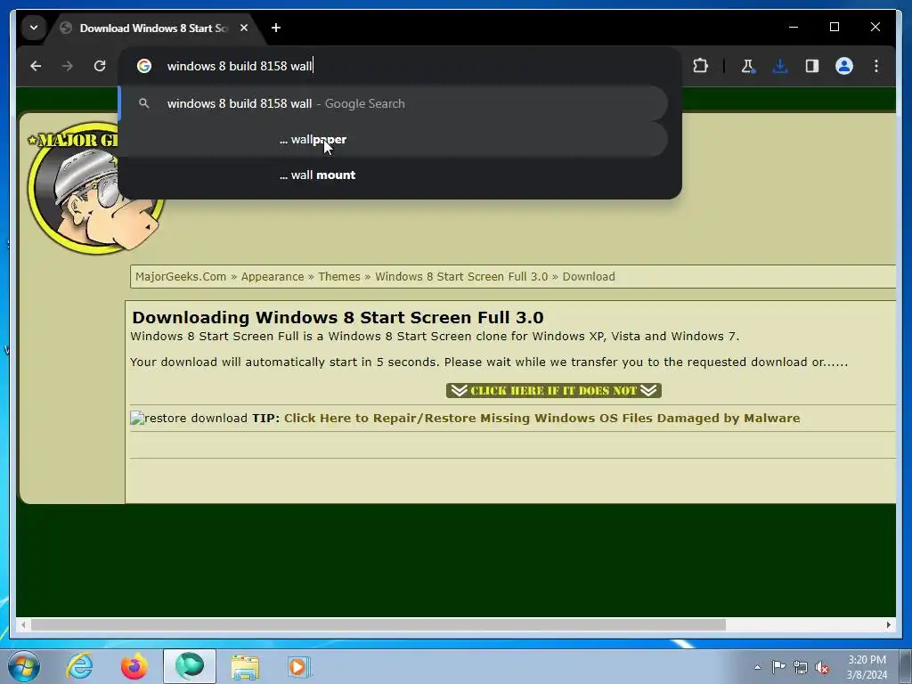Click the MajorGeeks logo image
Viewport: 912px width, 684px height.
[95, 188]
